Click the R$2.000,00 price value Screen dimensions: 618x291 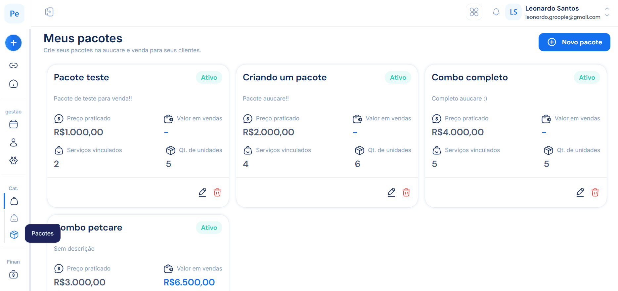coord(268,132)
